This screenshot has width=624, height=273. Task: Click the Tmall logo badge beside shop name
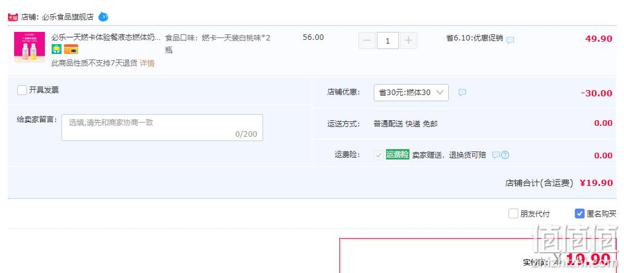point(13,17)
